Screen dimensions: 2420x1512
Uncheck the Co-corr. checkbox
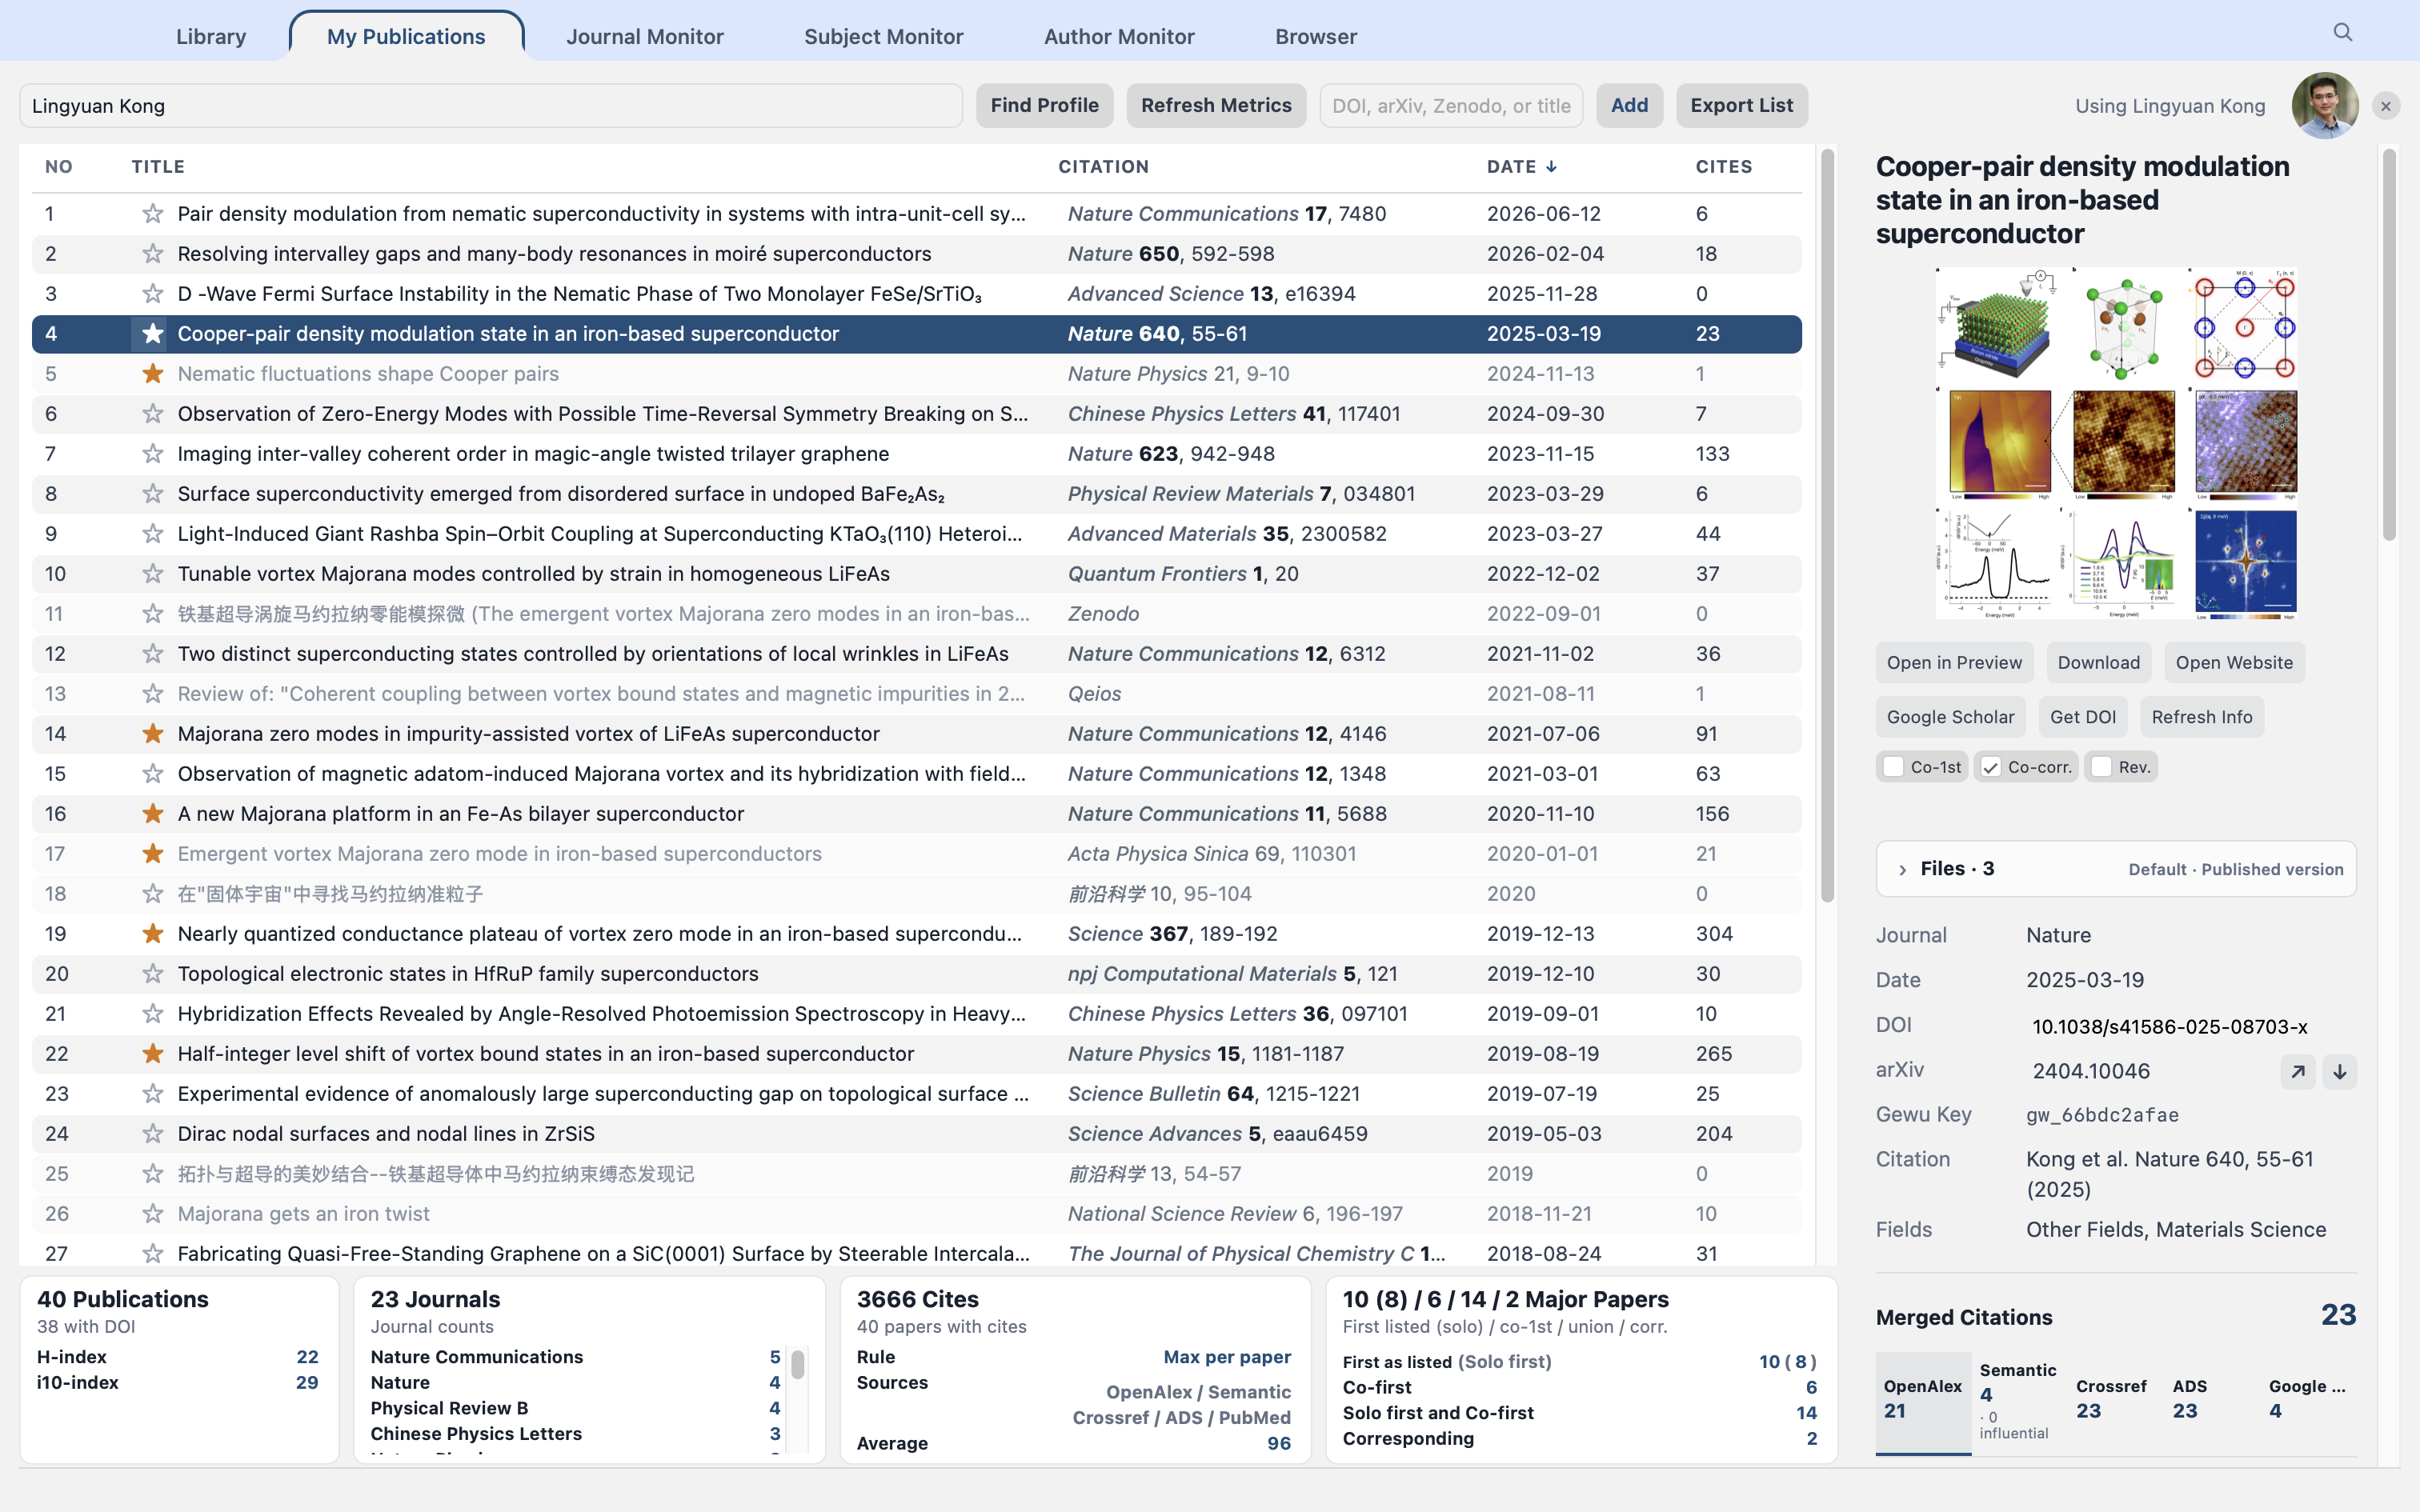[x=1991, y=767]
